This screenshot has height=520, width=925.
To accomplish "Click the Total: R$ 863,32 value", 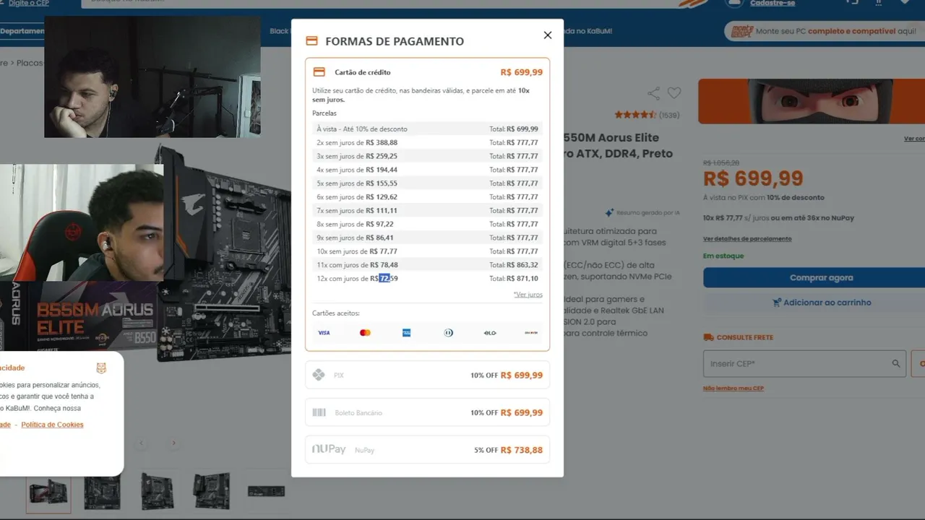I will [514, 265].
